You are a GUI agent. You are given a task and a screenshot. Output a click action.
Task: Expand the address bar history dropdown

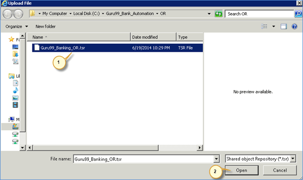click(209, 14)
